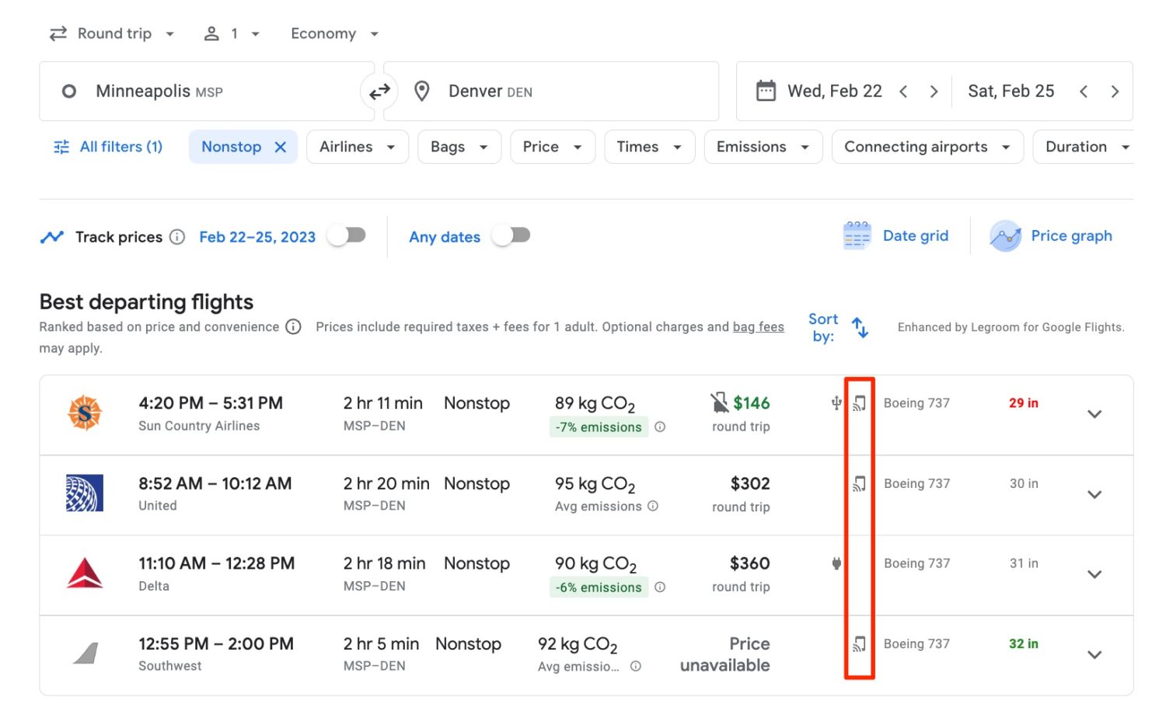
Task: Click the Sort by arrows icon
Action: click(x=860, y=327)
